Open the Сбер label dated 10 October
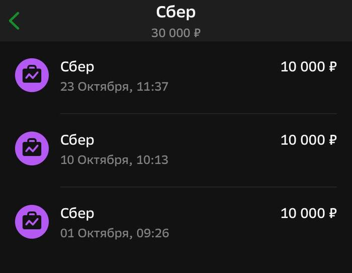 pyautogui.click(x=77, y=140)
